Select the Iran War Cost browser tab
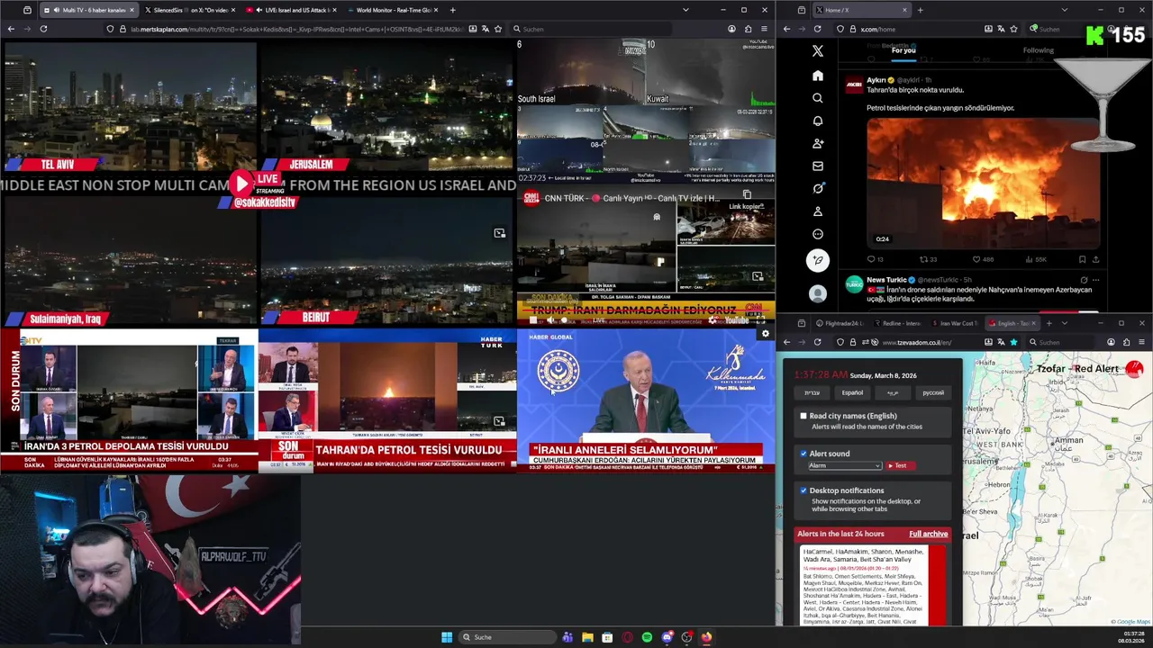Image resolution: width=1153 pixels, height=648 pixels. 955,323
